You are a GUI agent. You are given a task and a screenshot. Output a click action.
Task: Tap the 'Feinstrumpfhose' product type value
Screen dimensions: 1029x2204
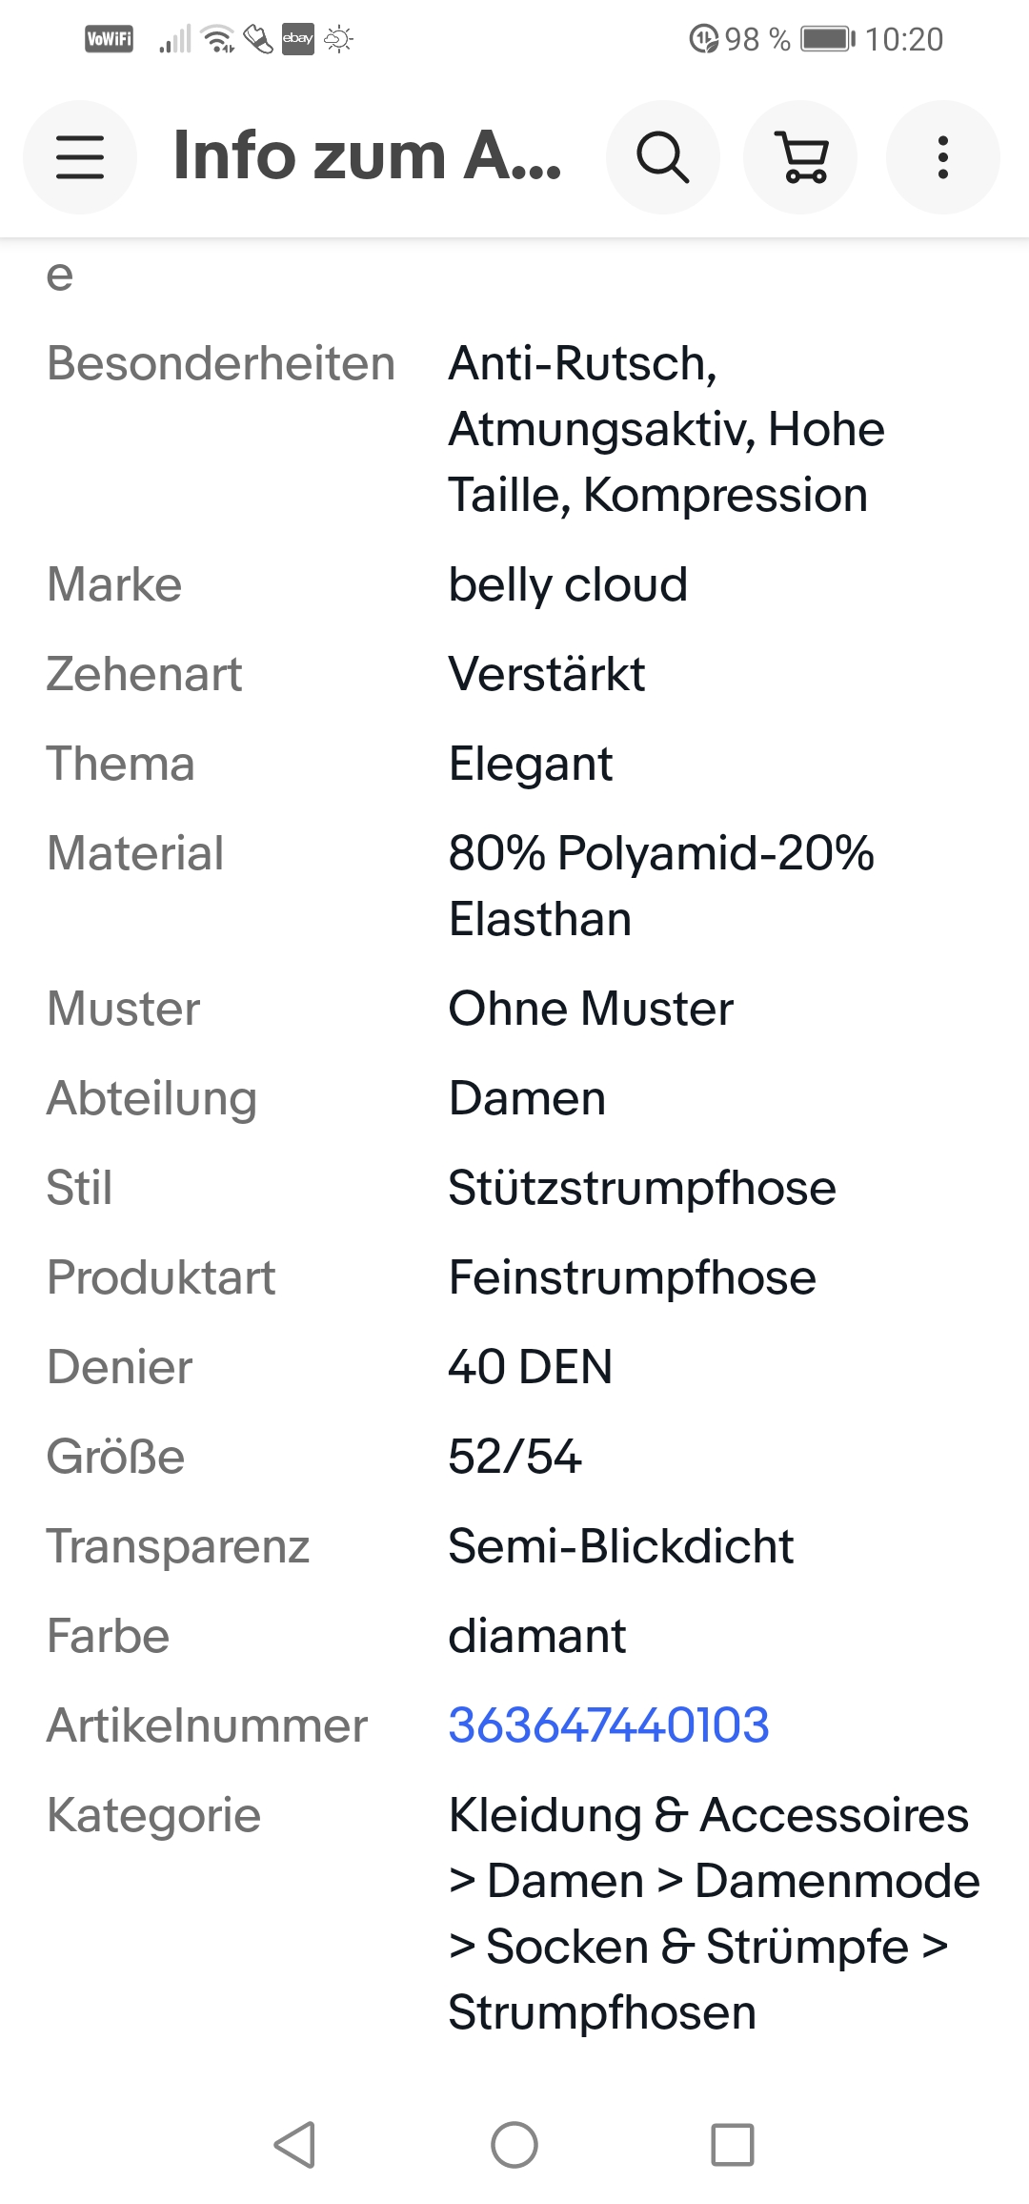632,1276
